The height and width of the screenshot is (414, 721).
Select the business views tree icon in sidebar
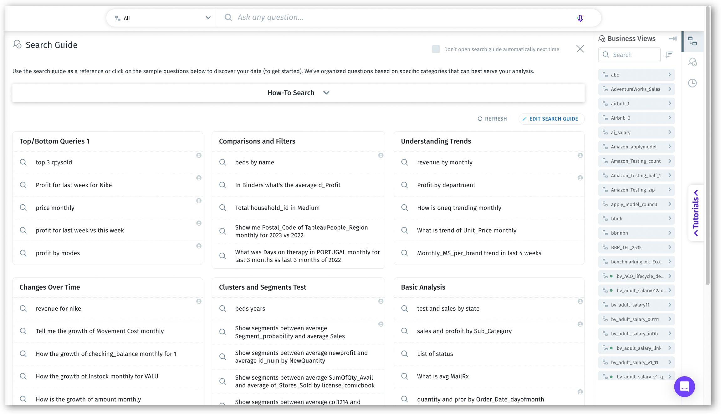pyautogui.click(x=692, y=41)
